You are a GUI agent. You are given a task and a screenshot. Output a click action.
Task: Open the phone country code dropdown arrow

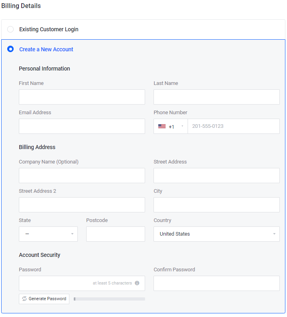(x=182, y=126)
